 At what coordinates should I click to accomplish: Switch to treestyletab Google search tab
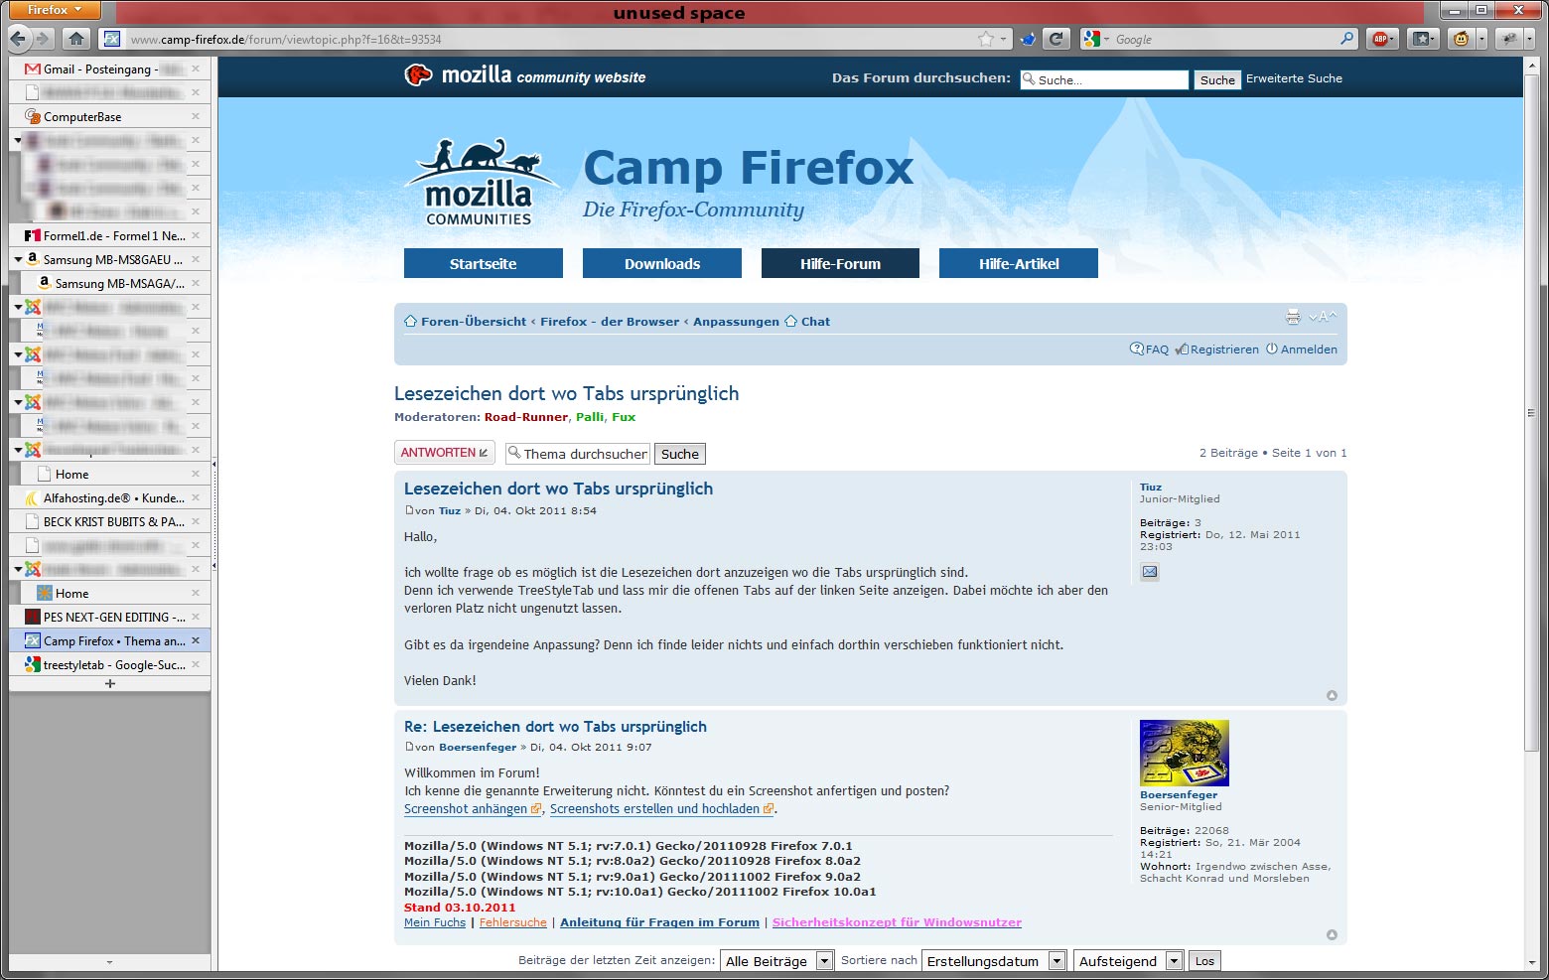(109, 664)
